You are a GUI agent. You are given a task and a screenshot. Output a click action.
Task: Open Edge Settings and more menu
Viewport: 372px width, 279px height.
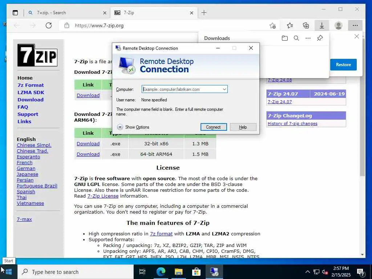355,25
